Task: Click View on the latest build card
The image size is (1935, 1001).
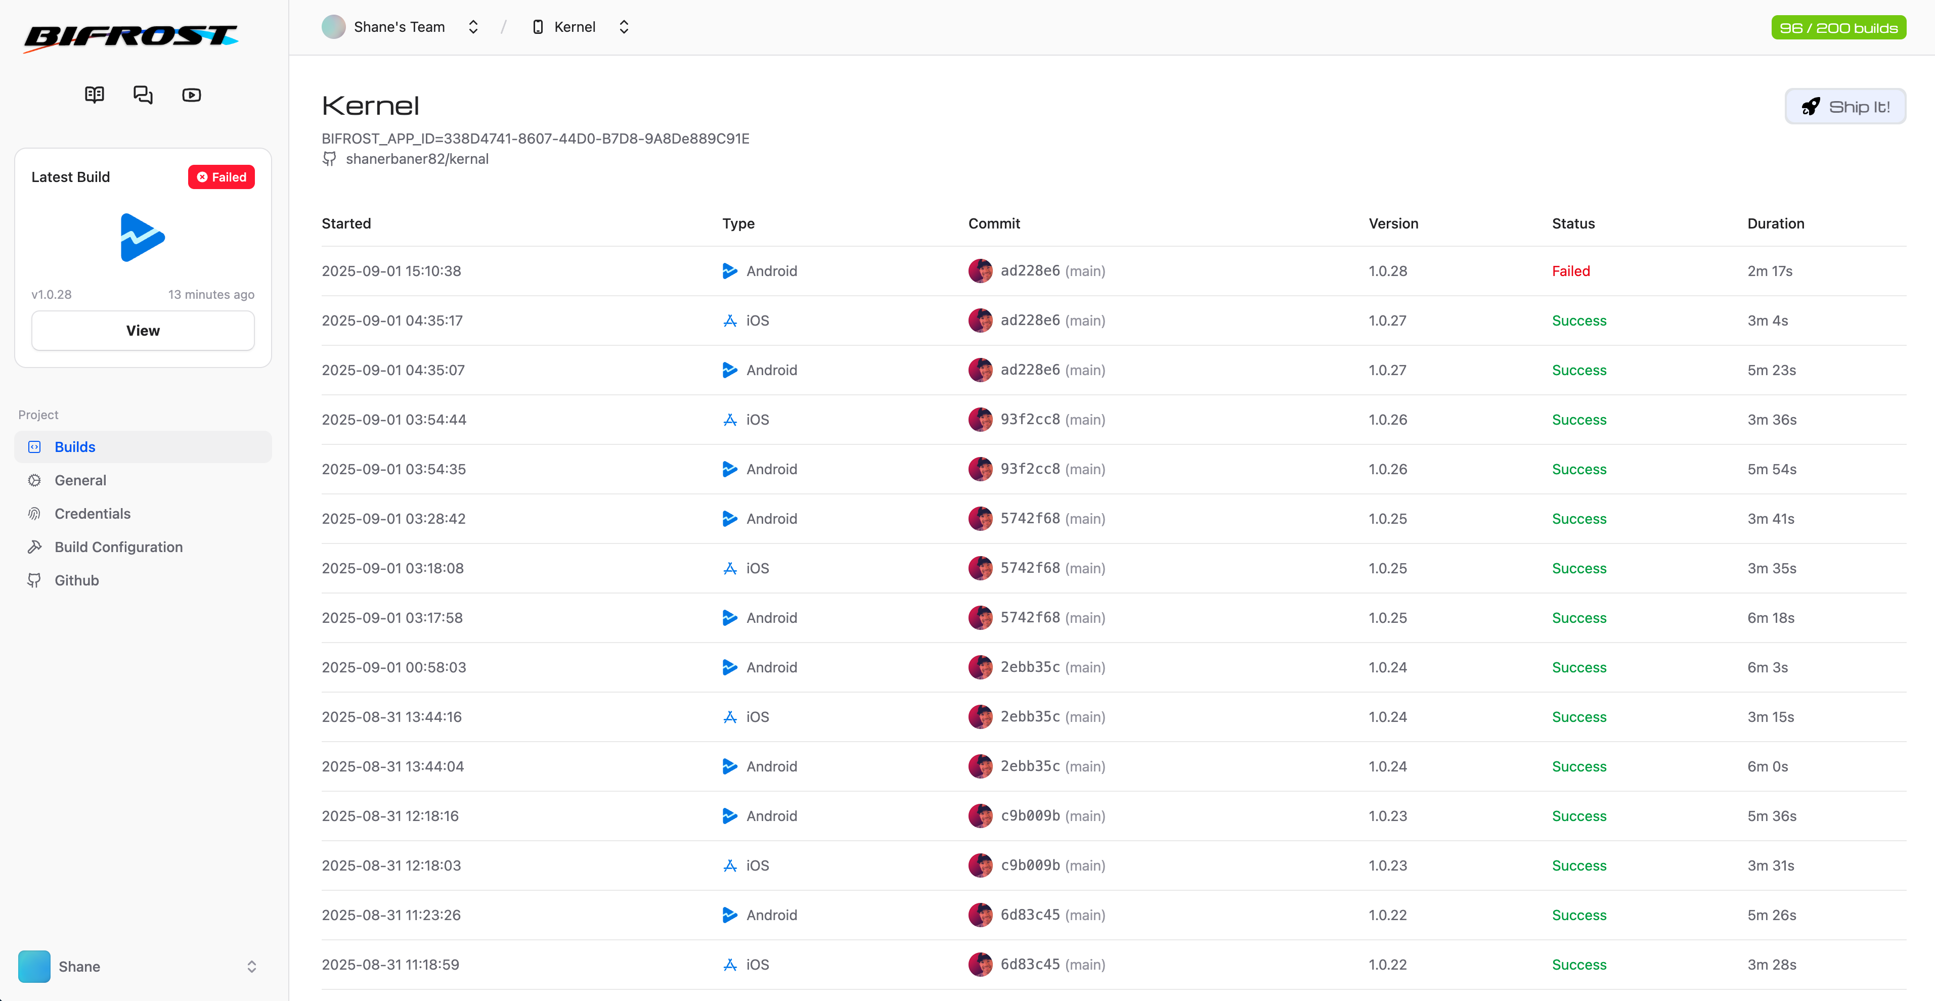Action: tap(142, 331)
